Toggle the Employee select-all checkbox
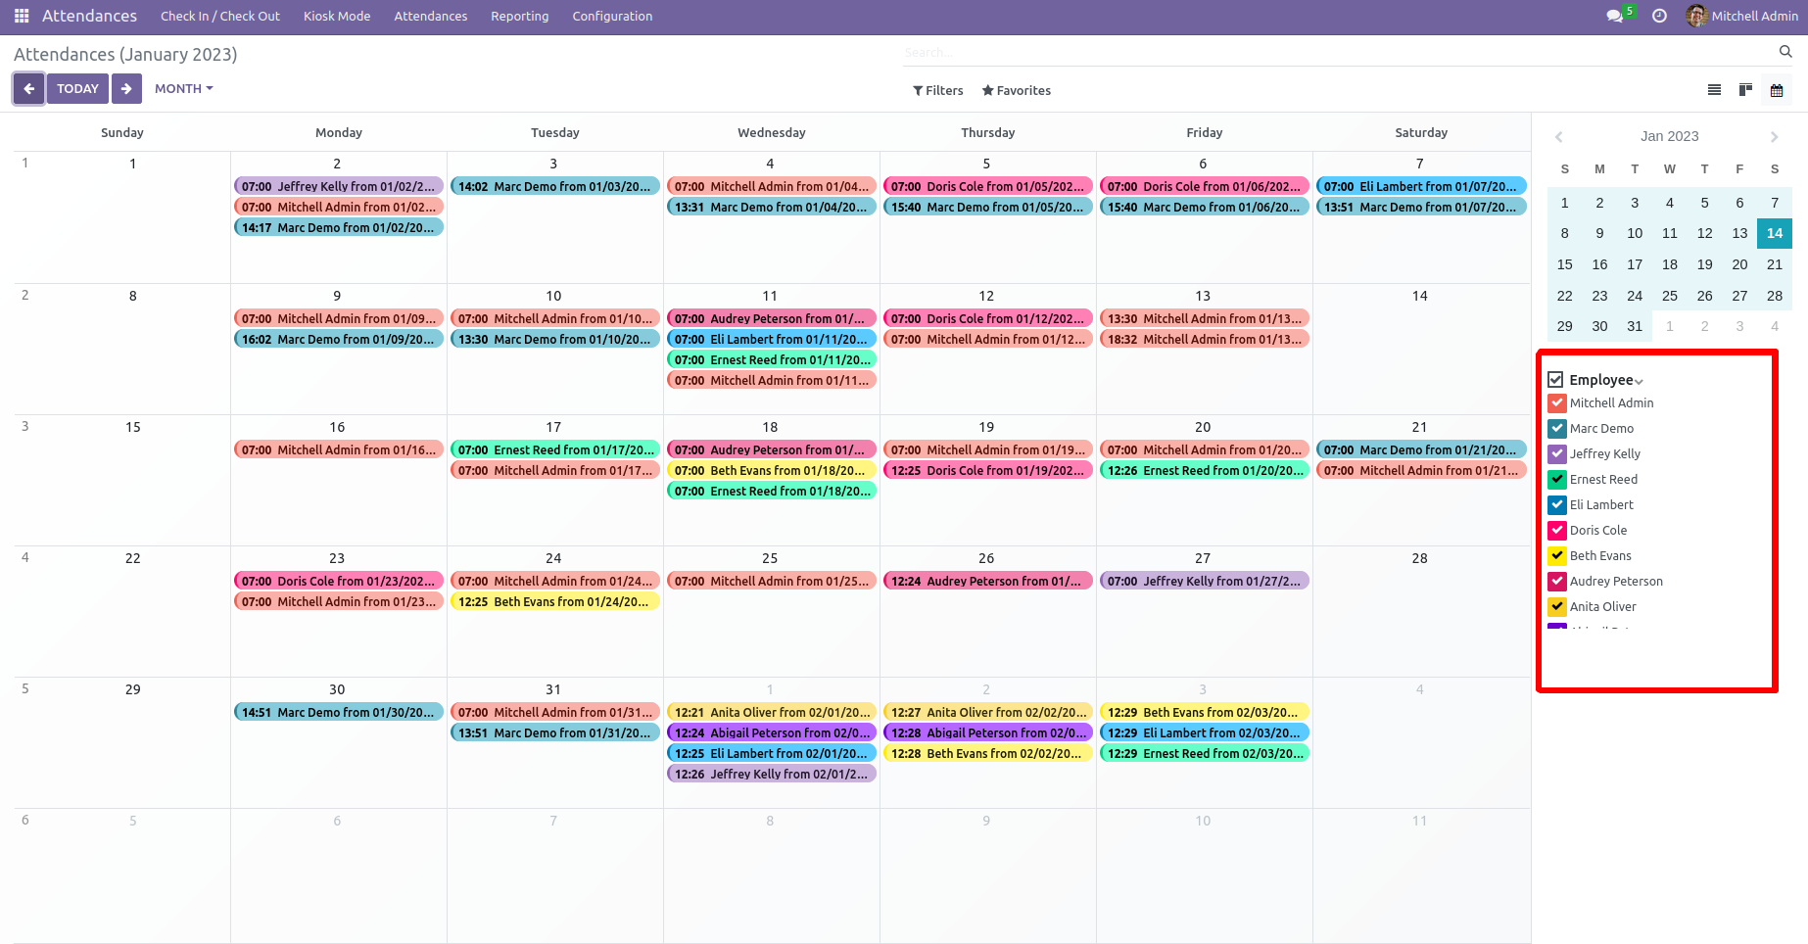1808x944 pixels. pos(1556,379)
